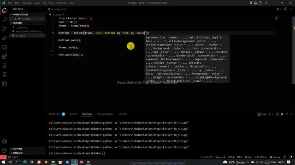Split the terminal panel

point(277,114)
